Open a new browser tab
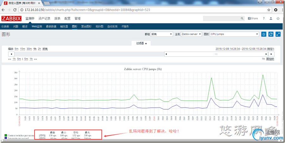Viewport: 285px width, 143px height. (x=47, y=3)
